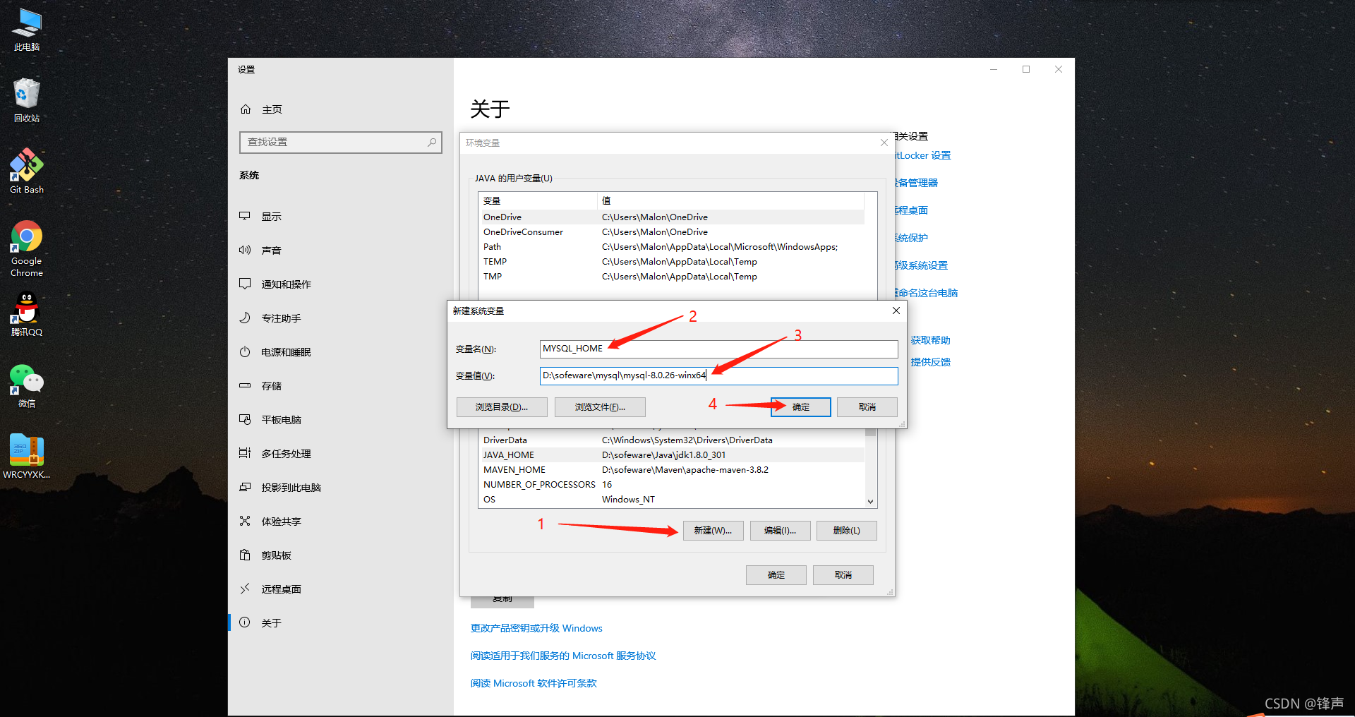The width and height of the screenshot is (1355, 717).
Task: Select the OS Windows_NT variable row
Action: (x=672, y=500)
